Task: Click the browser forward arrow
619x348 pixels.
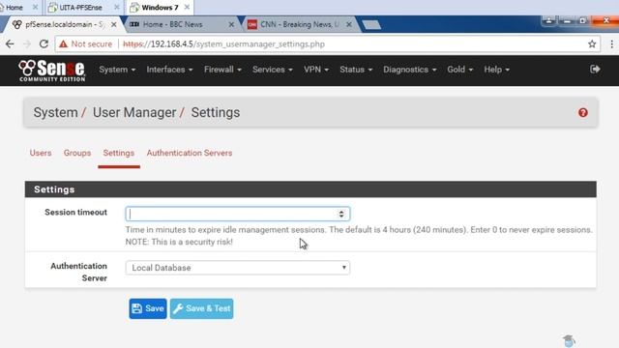Action: point(27,44)
